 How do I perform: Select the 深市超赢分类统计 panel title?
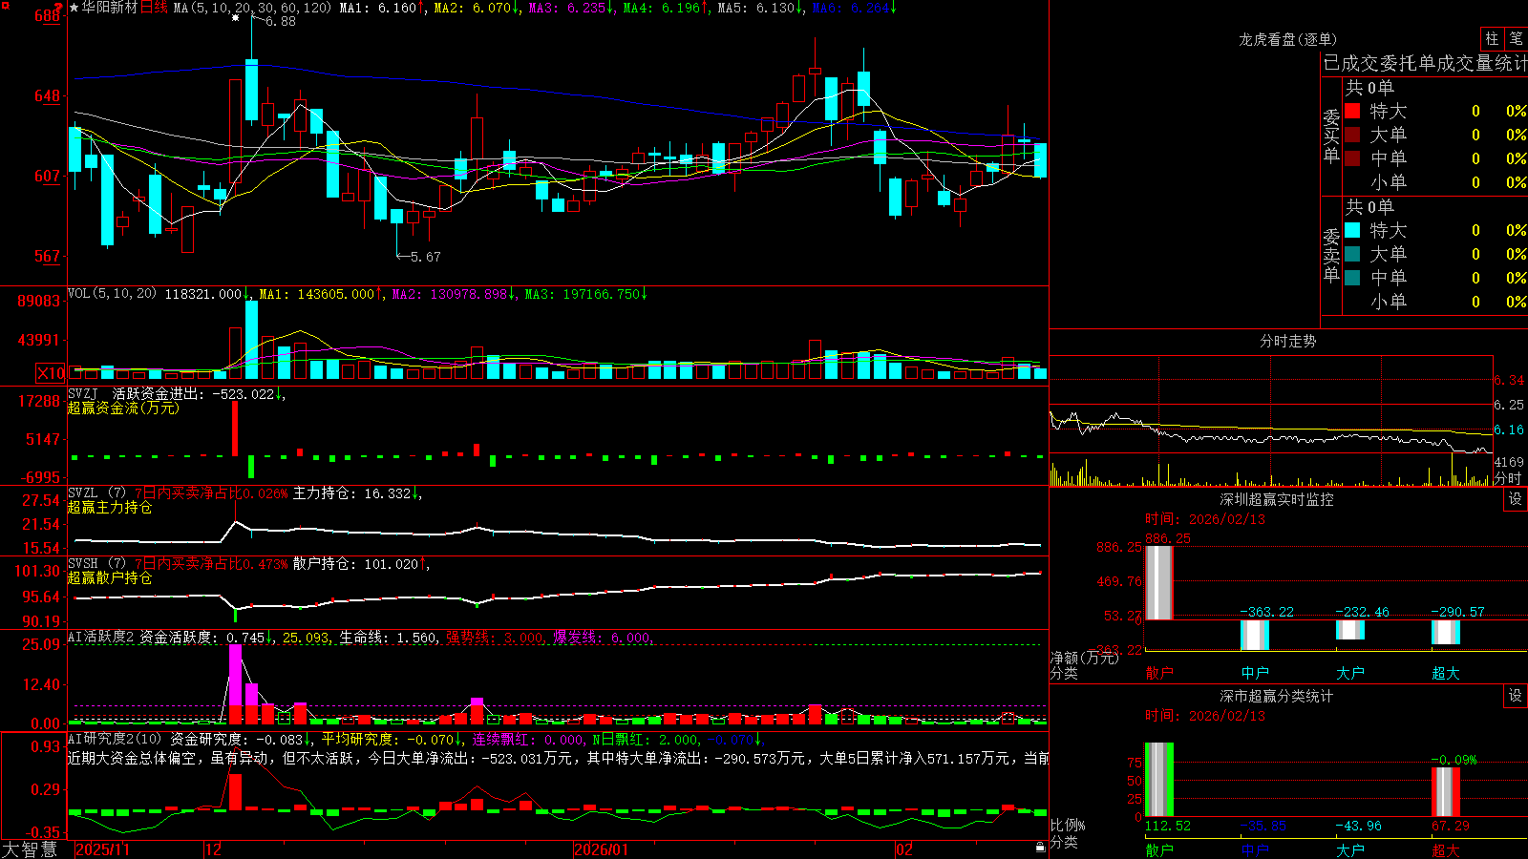(1277, 696)
